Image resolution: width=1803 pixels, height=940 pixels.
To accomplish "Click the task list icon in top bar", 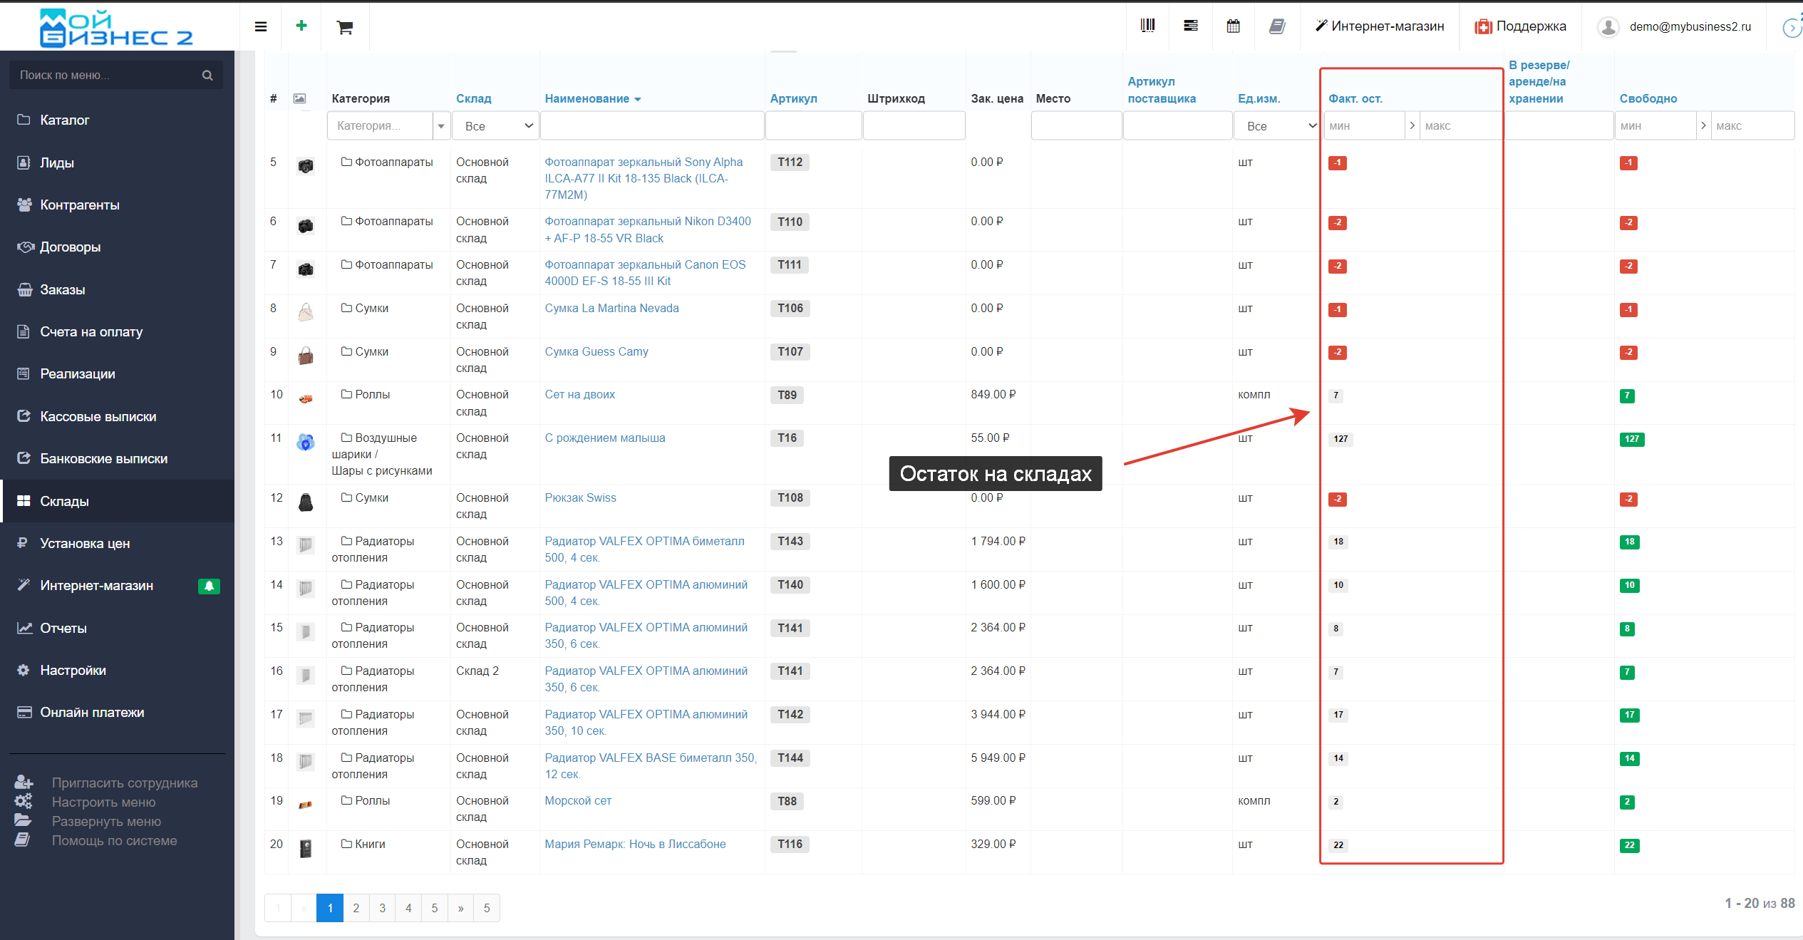I will click(1190, 26).
